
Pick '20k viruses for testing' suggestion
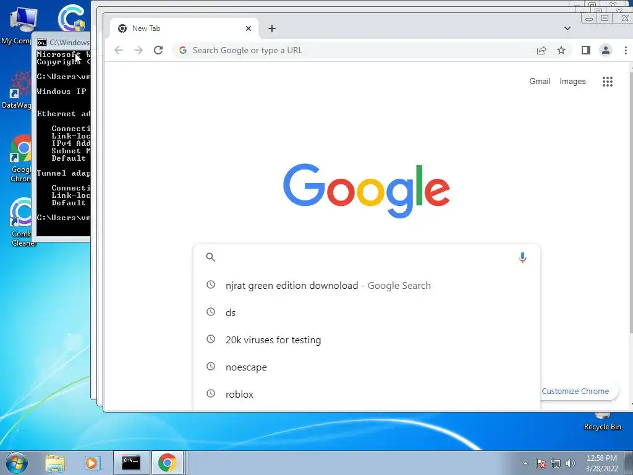[367, 340]
